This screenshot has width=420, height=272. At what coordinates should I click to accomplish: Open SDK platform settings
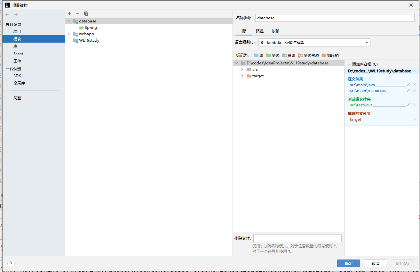tap(17, 76)
